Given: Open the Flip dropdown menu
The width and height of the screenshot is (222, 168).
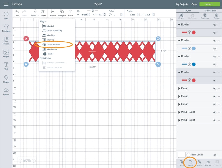Looking at the screenshot, I should [x=70, y=13].
